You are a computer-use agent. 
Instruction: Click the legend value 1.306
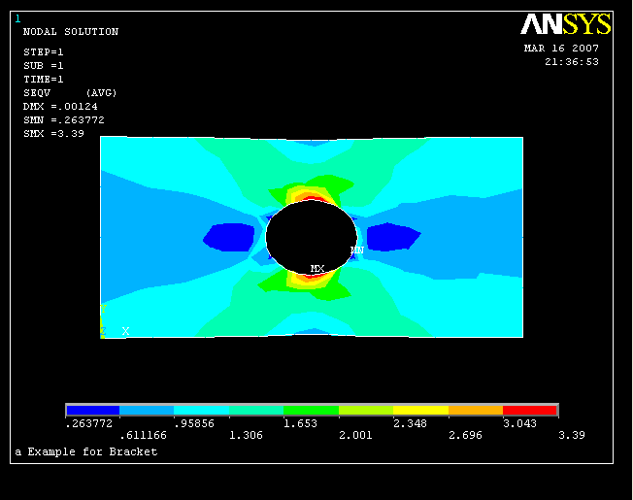(246, 435)
